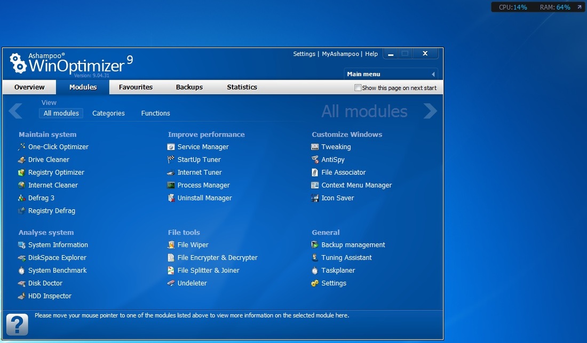Click the Backup management icon
Screen dimensions: 587x343
pyautogui.click(x=315, y=245)
